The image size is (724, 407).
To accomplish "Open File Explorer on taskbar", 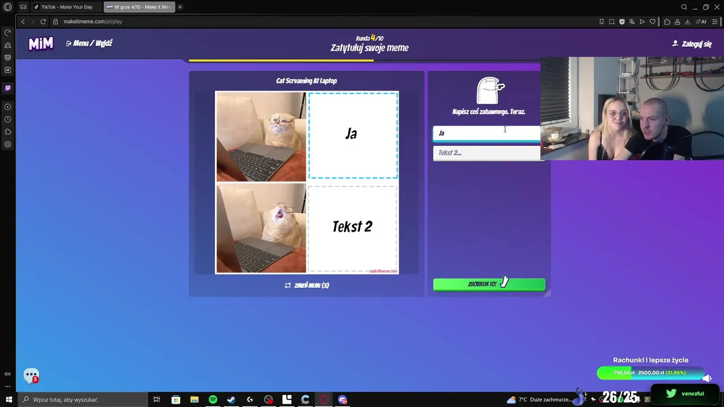I will pyautogui.click(x=194, y=400).
